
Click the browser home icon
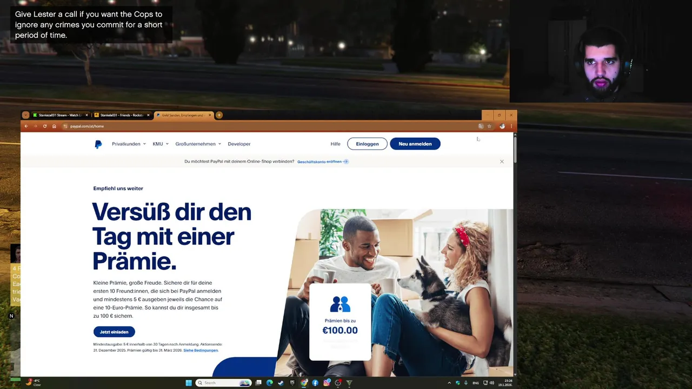tap(54, 126)
